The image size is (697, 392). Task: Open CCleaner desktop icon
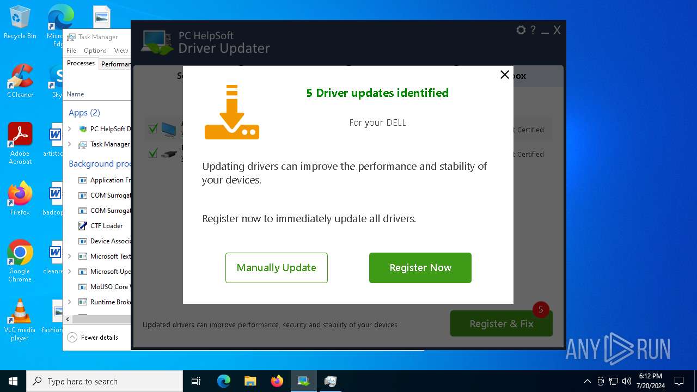(20, 81)
